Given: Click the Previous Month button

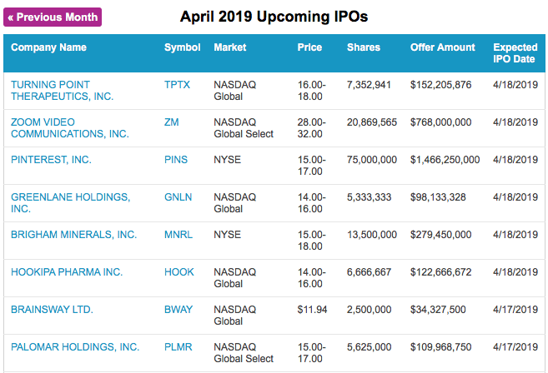Looking at the screenshot, I should pos(53,17).
